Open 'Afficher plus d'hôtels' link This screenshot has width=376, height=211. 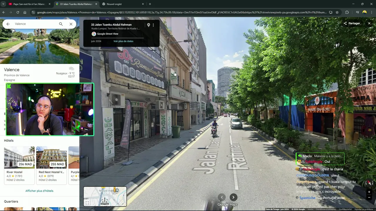pyautogui.click(x=39, y=191)
